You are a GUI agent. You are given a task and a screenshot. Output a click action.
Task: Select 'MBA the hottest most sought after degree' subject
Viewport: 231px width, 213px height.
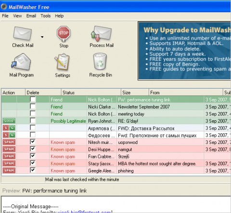[x=157, y=164]
